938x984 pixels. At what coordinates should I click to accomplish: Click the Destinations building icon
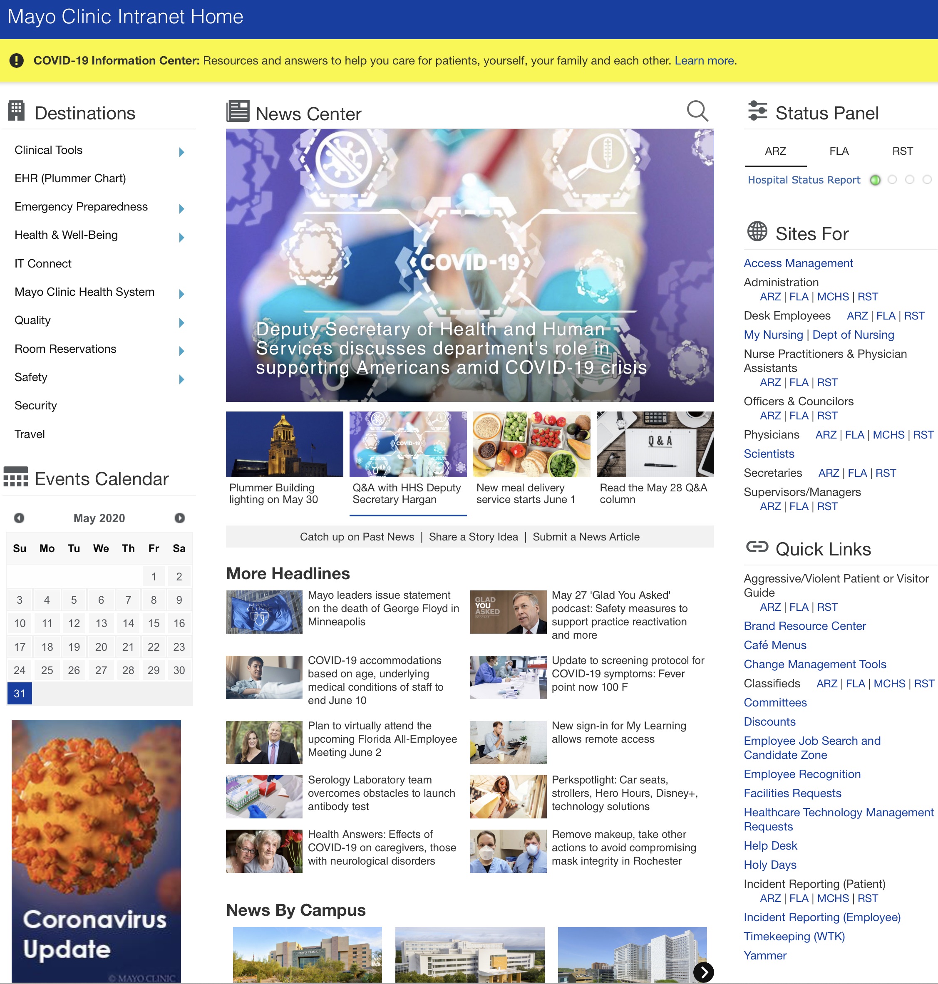tap(17, 111)
